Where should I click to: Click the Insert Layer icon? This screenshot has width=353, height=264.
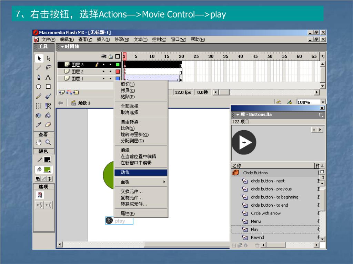(62, 92)
